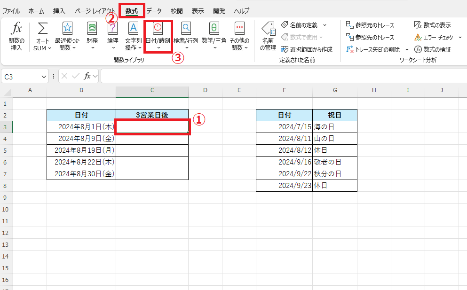The height and width of the screenshot is (290, 467).
Task: Switch to the データ tab
Action: coord(154,11)
